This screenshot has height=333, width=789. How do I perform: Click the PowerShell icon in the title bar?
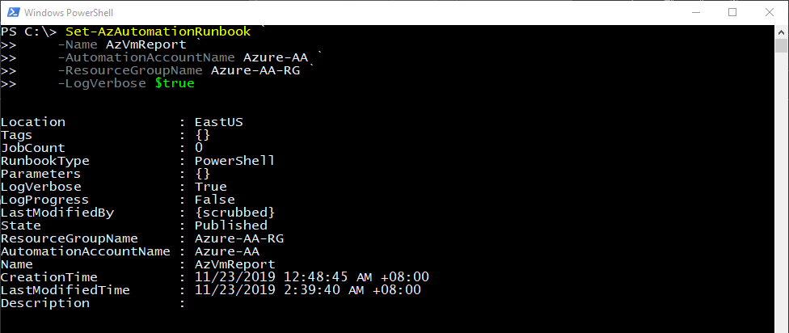11,12
